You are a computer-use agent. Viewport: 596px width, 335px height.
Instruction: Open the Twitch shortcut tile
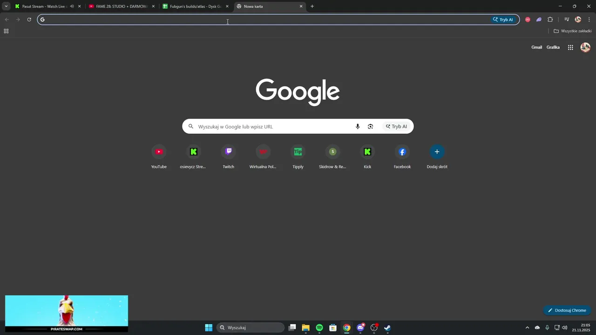pyautogui.click(x=228, y=157)
